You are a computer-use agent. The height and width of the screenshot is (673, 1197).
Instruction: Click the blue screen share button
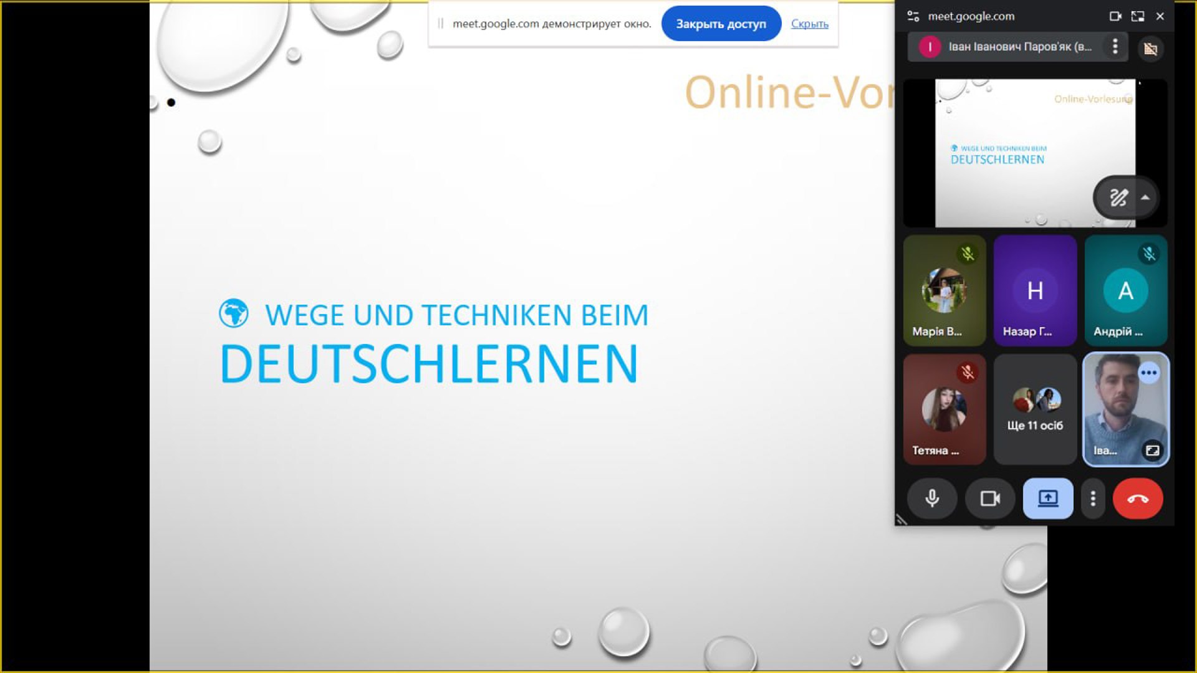(x=1048, y=499)
